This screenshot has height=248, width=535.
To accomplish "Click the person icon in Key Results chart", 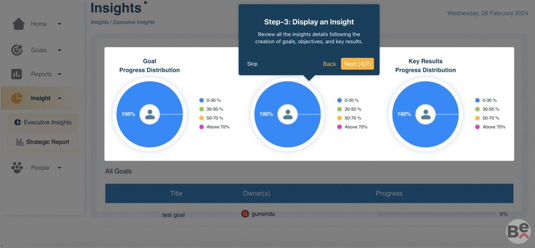I will pyautogui.click(x=426, y=114).
